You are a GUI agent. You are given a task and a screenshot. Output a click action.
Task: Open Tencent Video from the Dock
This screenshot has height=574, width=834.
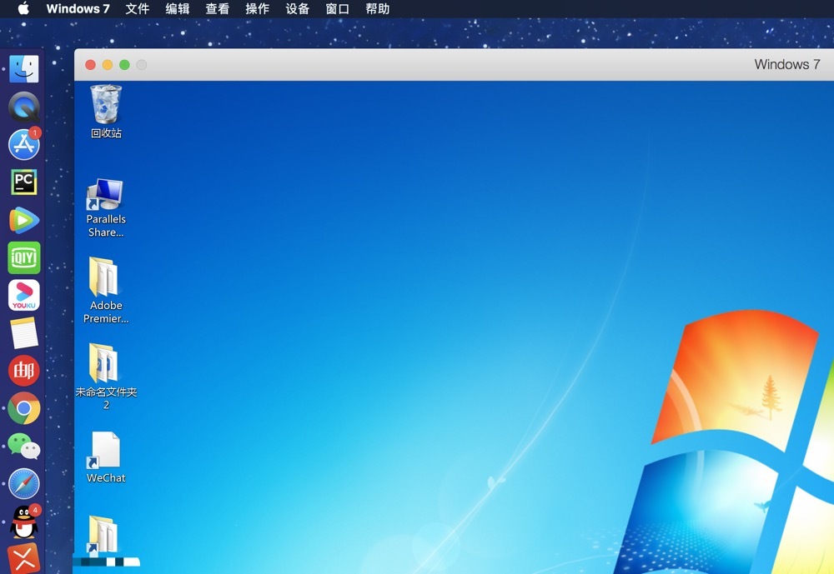[x=24, y=220]
